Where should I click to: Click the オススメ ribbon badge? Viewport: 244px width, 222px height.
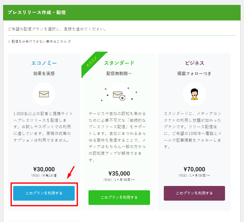[92, 63]
